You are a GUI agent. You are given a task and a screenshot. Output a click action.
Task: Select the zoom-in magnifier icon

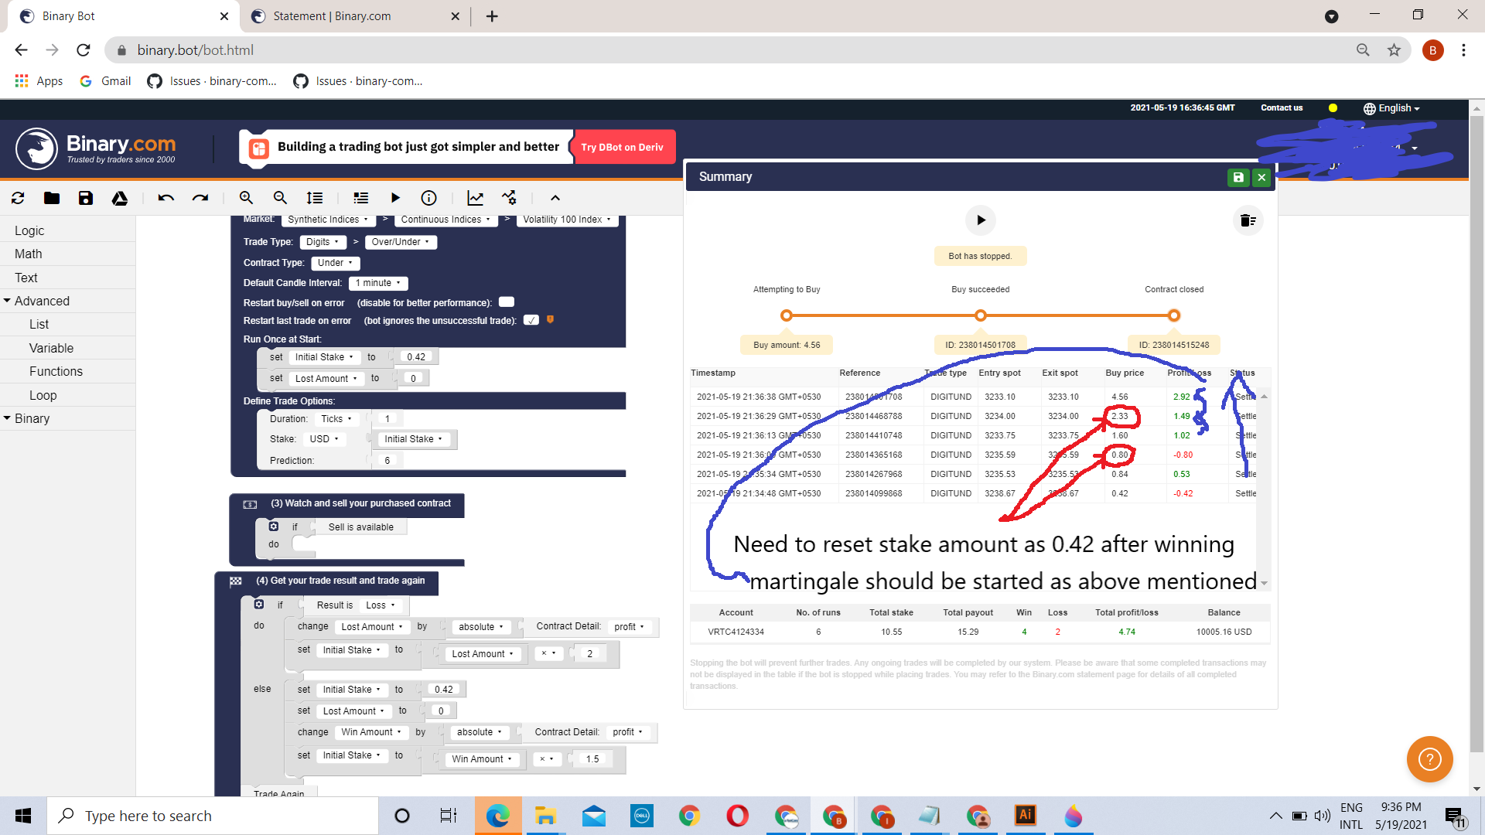246,198
